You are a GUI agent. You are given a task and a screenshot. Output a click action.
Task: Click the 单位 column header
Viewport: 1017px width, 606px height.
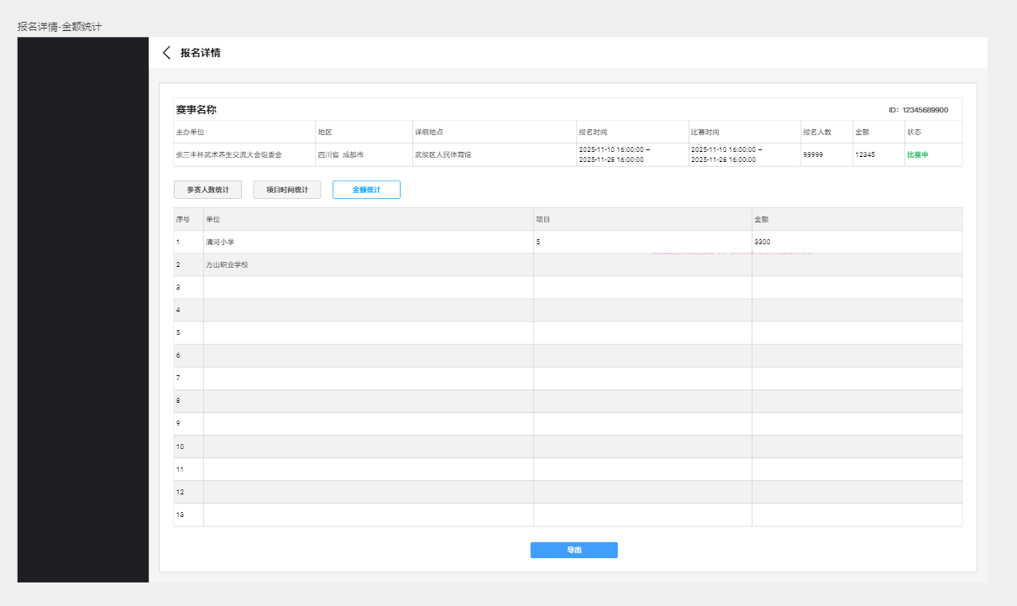click(213, 219)
